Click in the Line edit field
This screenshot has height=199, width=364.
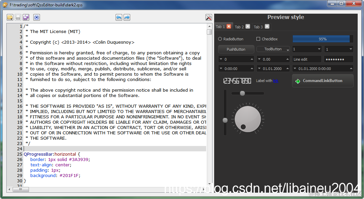[307, 59]
